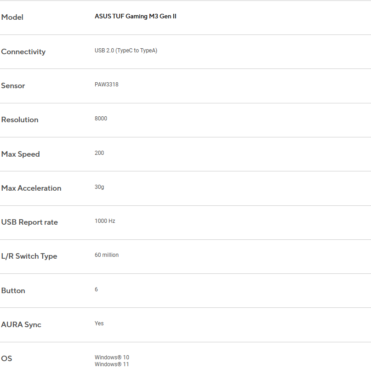Click the Resolution spec label
The width and height of the screenshot is (371, 380).
coord(20,120)
